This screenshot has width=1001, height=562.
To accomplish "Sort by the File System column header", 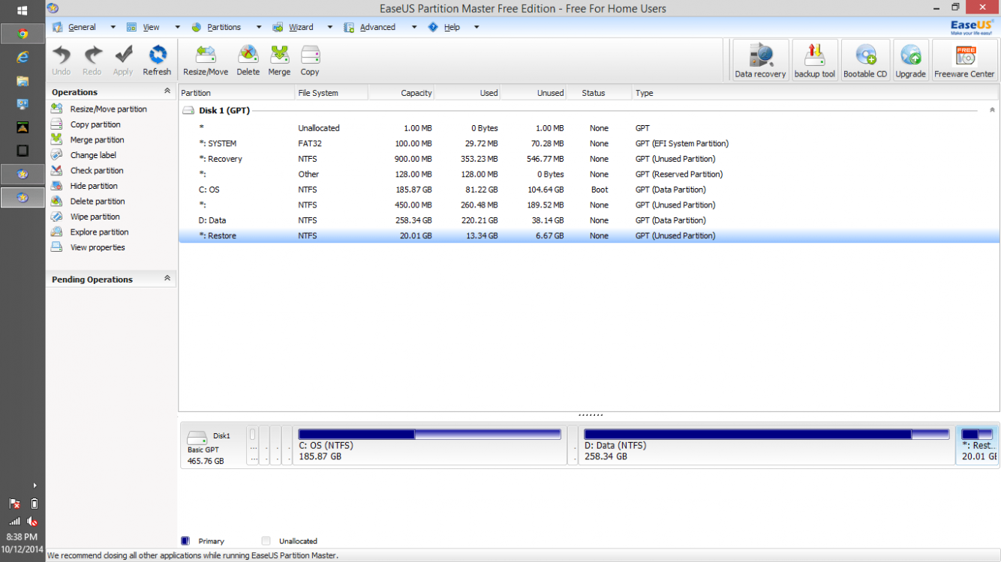I will tap(332, 93).
